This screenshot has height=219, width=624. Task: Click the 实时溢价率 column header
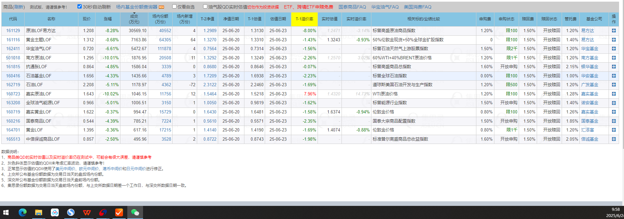[x=356, y=19]
